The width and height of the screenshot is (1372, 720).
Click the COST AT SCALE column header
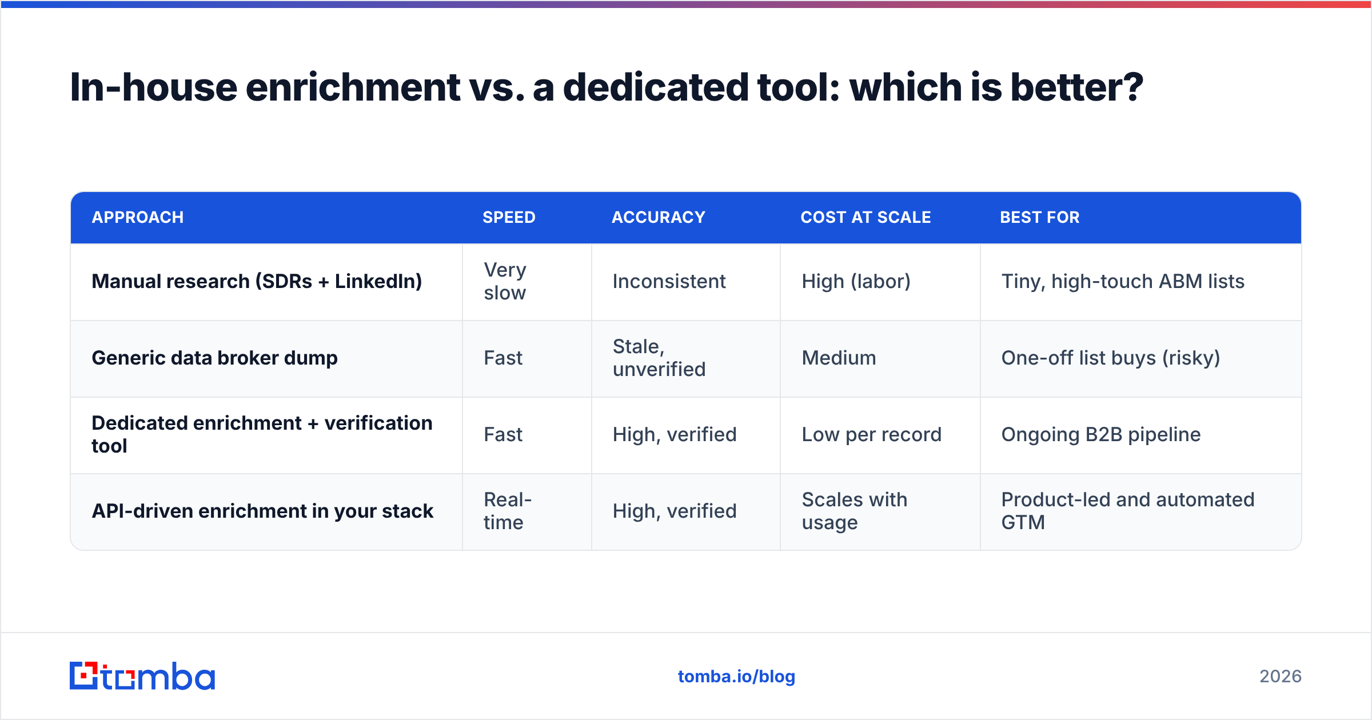(x=866, y=217)
